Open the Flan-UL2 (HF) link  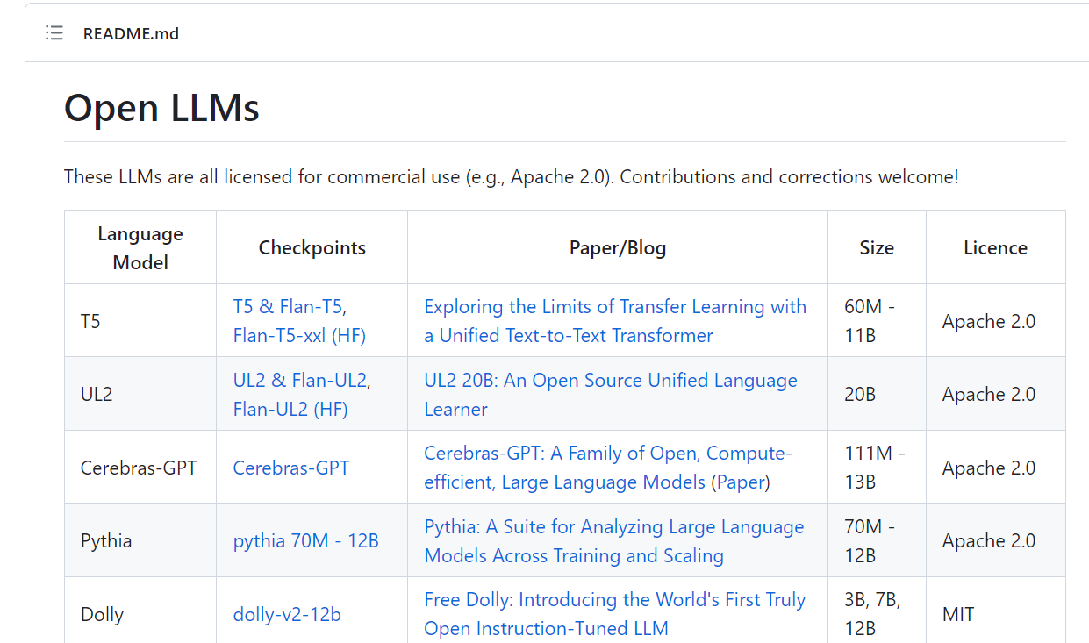pyautogui.click(x=290, y=409)
